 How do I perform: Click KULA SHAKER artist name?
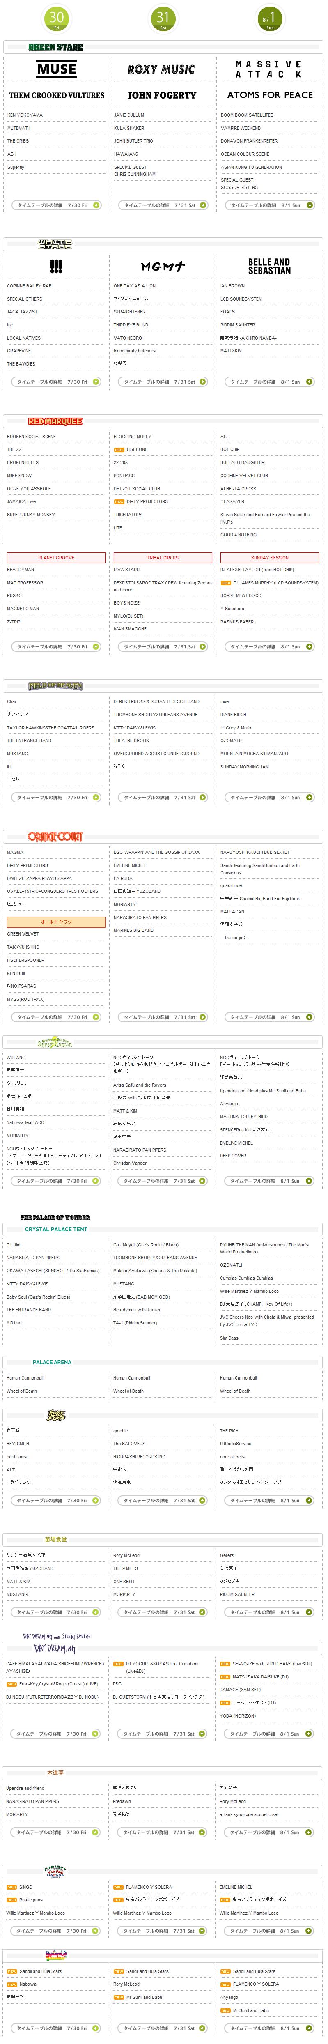point(129,128)
